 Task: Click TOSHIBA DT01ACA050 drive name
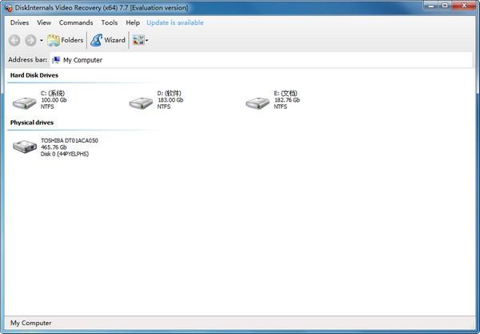pyautogui.click(x=70, y=140)
